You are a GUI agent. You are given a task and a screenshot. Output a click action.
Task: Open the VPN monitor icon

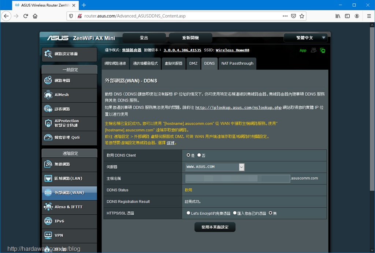click(x=48, y=235)
